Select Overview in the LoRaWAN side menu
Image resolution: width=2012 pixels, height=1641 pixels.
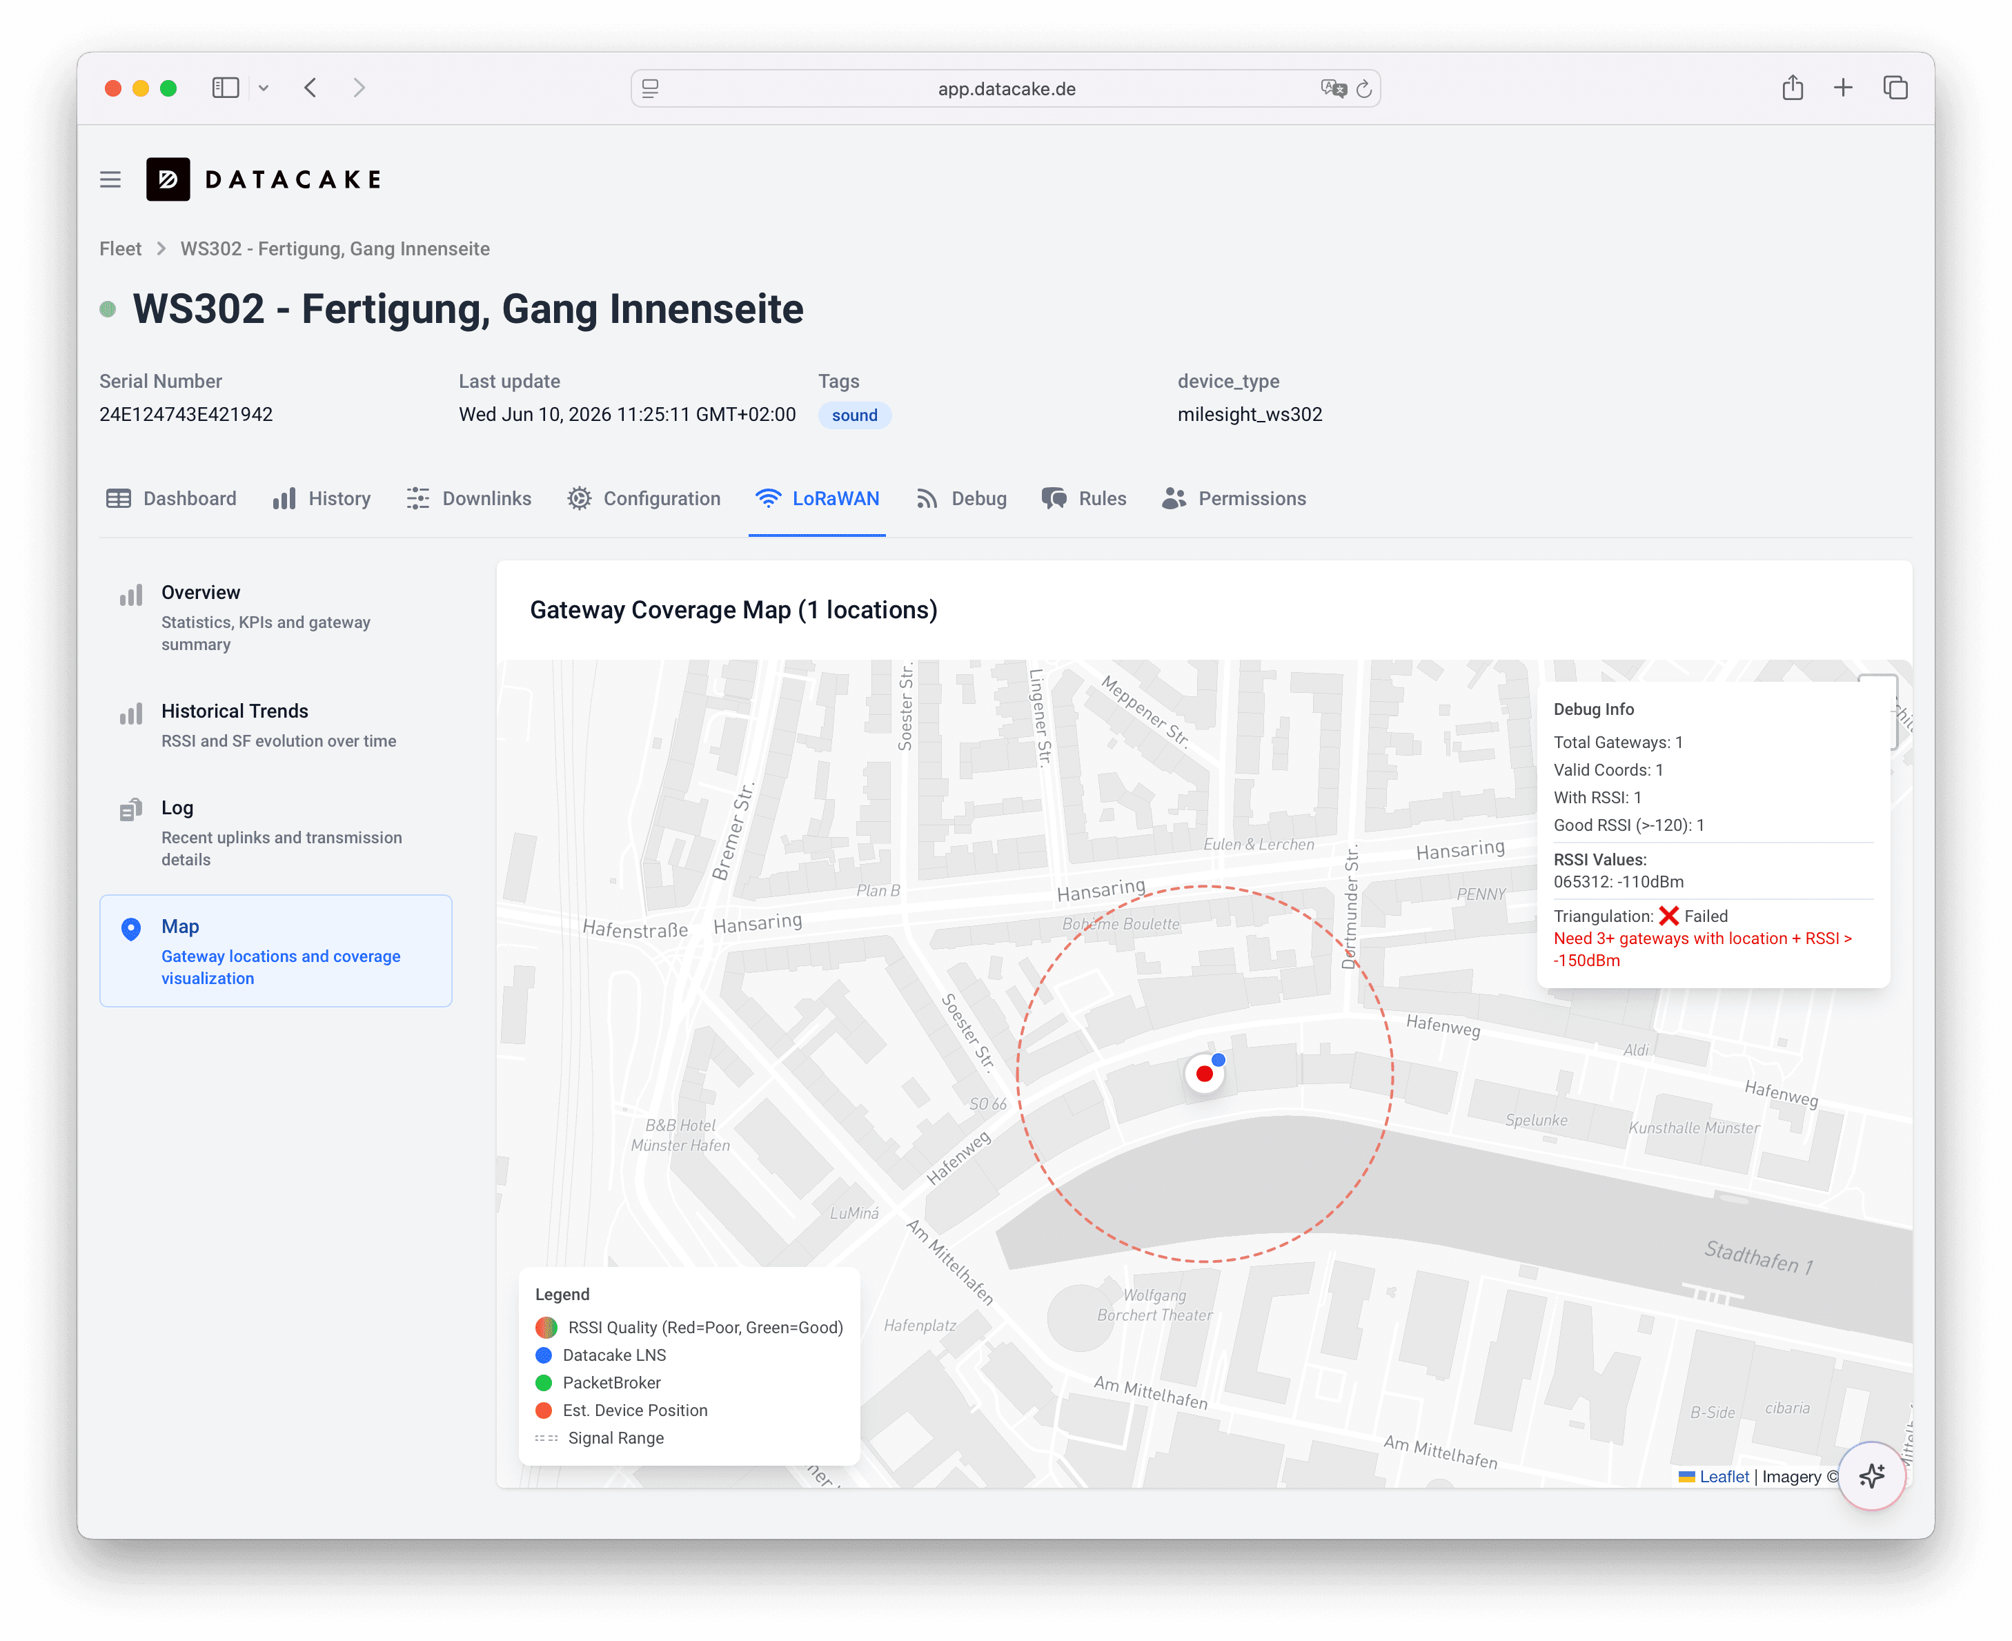pyautogui.click(x=276, y=617)
